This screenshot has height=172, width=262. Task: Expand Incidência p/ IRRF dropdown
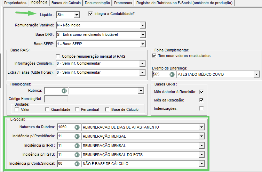(x=201, y=146)
